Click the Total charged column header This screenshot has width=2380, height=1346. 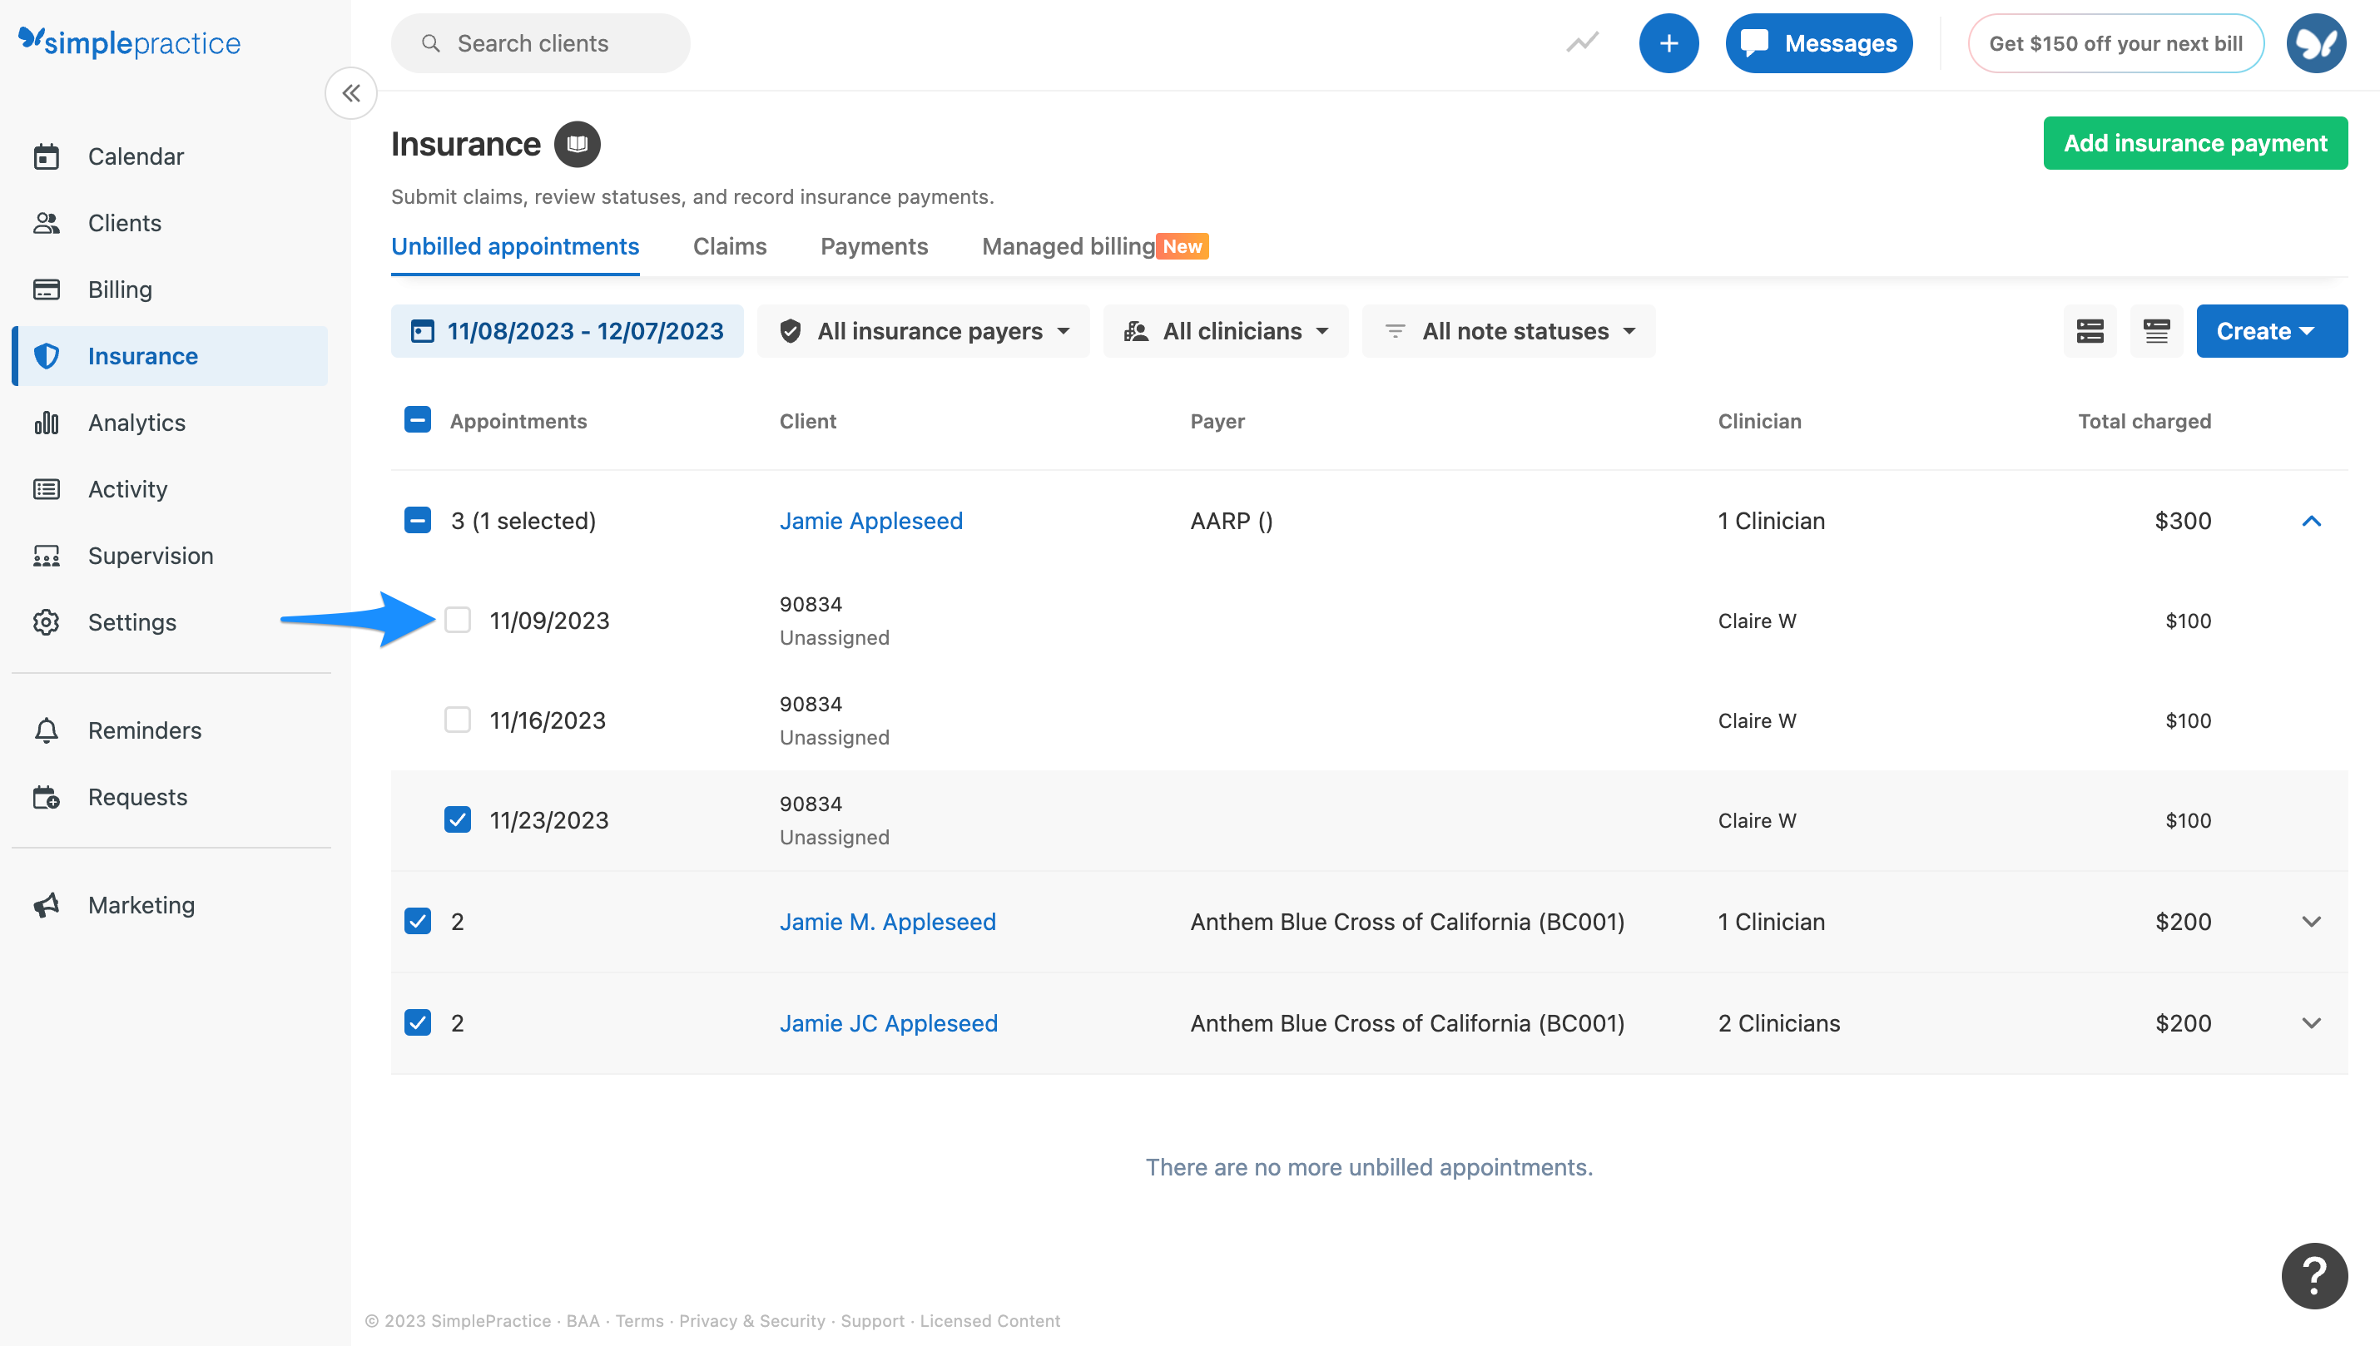tap(2144, 421)
